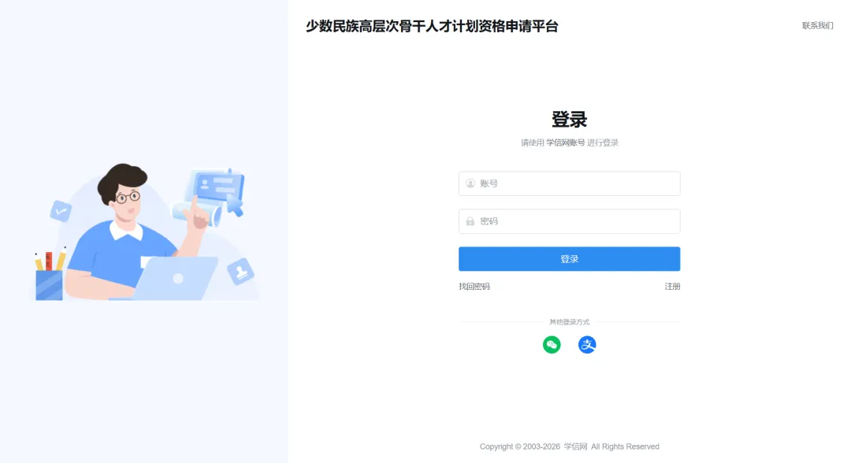
Task: Click the 学信网账号 text under the heading
Action: (566, 143)
